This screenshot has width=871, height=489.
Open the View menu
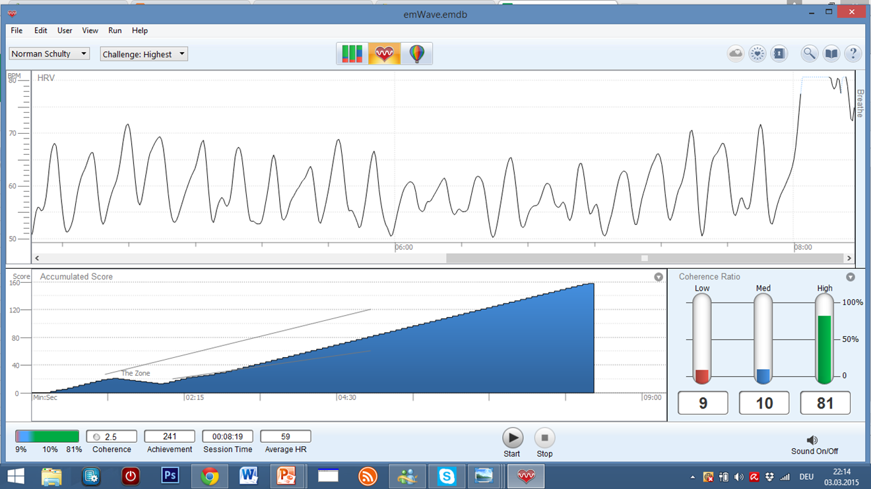point(90,30)
